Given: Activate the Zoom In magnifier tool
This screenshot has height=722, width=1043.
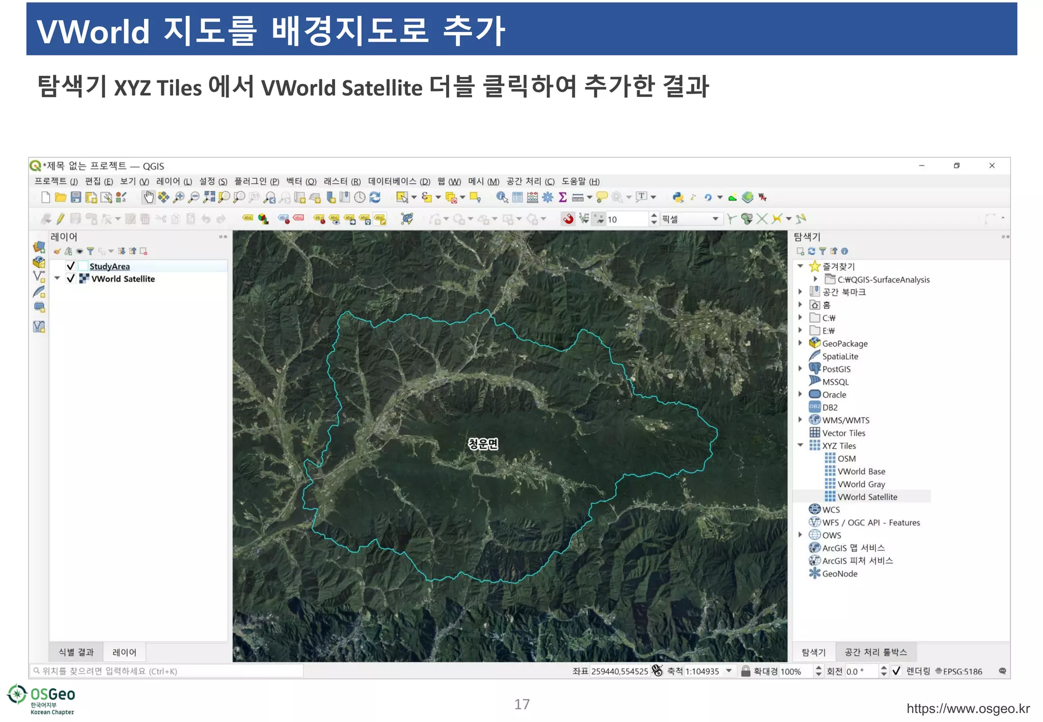Looking at the screenshot, I should click(178, 198).
